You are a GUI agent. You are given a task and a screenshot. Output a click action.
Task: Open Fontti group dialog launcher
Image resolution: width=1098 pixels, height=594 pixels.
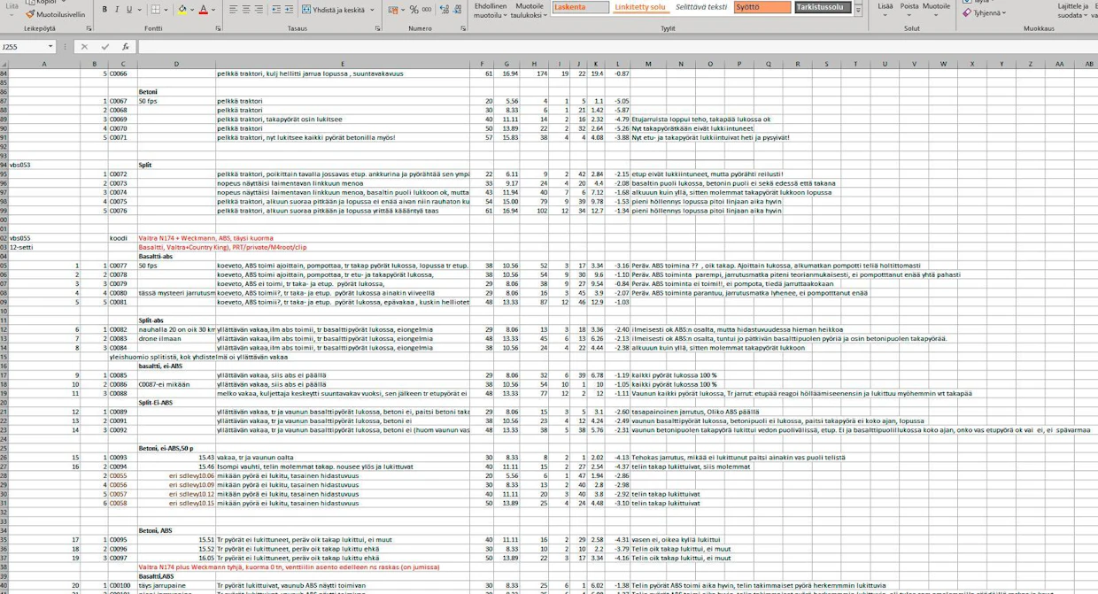(x=218, y=29)
